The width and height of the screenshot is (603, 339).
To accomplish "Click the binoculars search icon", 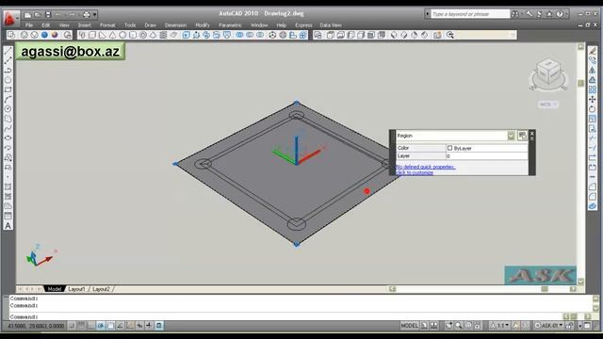I will (515, 14).
